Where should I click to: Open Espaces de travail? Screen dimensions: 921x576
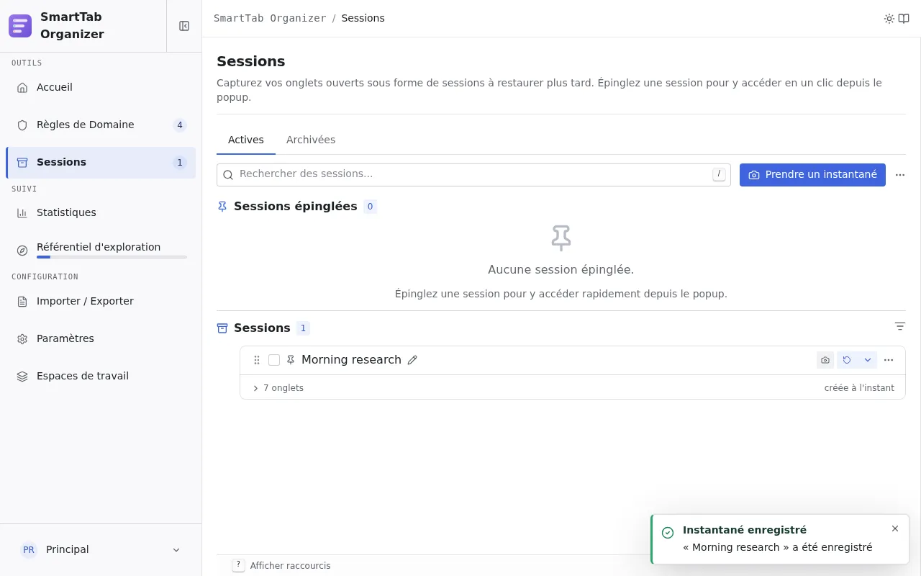tap(101, 376)
